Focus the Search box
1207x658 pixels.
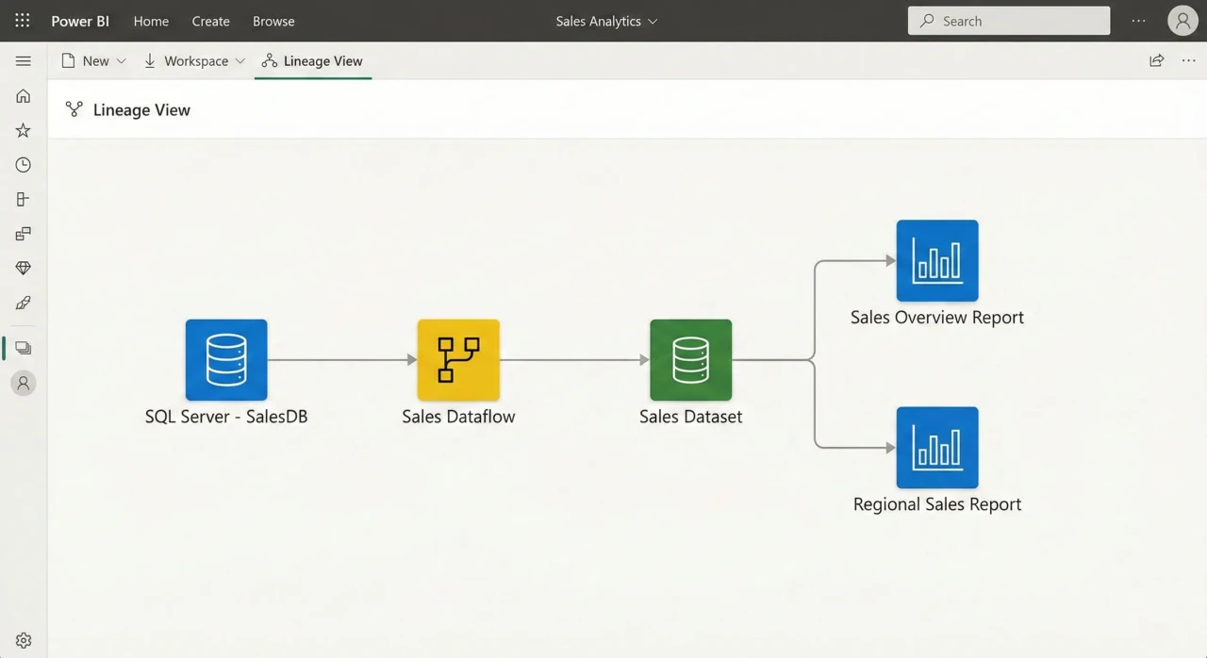(x=1009, y=21)
